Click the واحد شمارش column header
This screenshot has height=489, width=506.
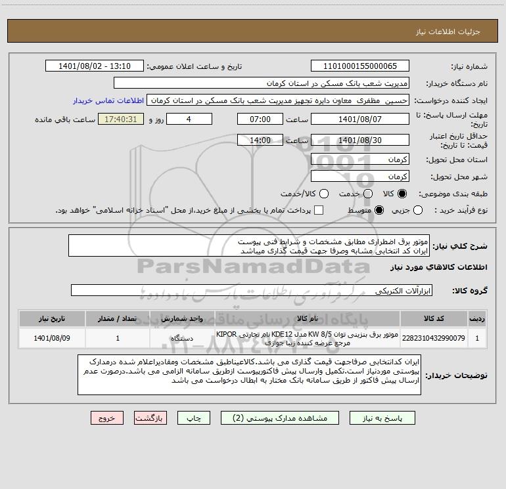(182, 318)
